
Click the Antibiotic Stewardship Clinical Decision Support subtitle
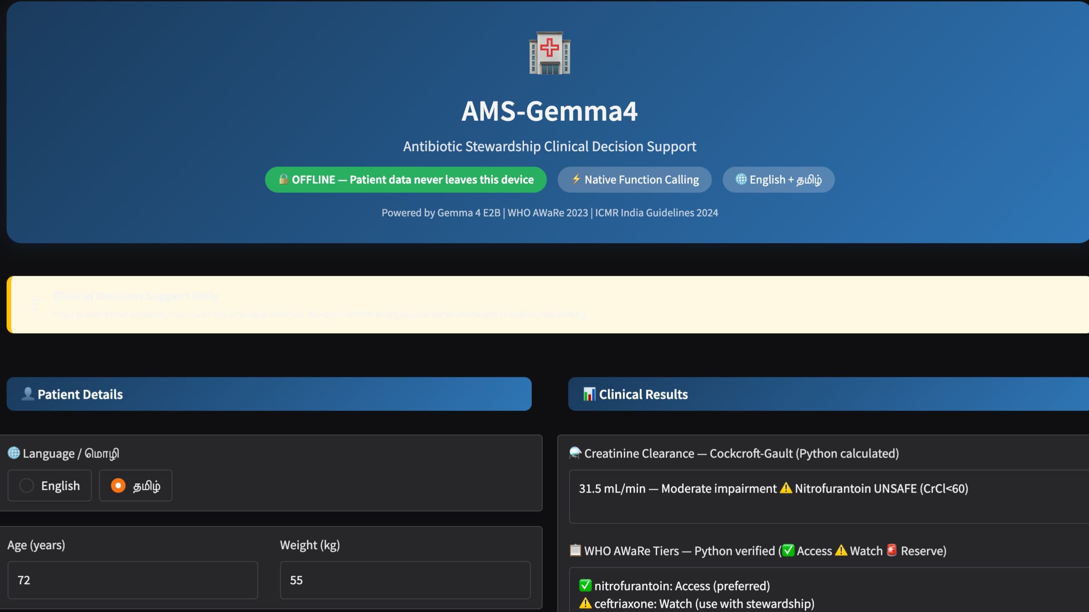click(x=550, y=146)
